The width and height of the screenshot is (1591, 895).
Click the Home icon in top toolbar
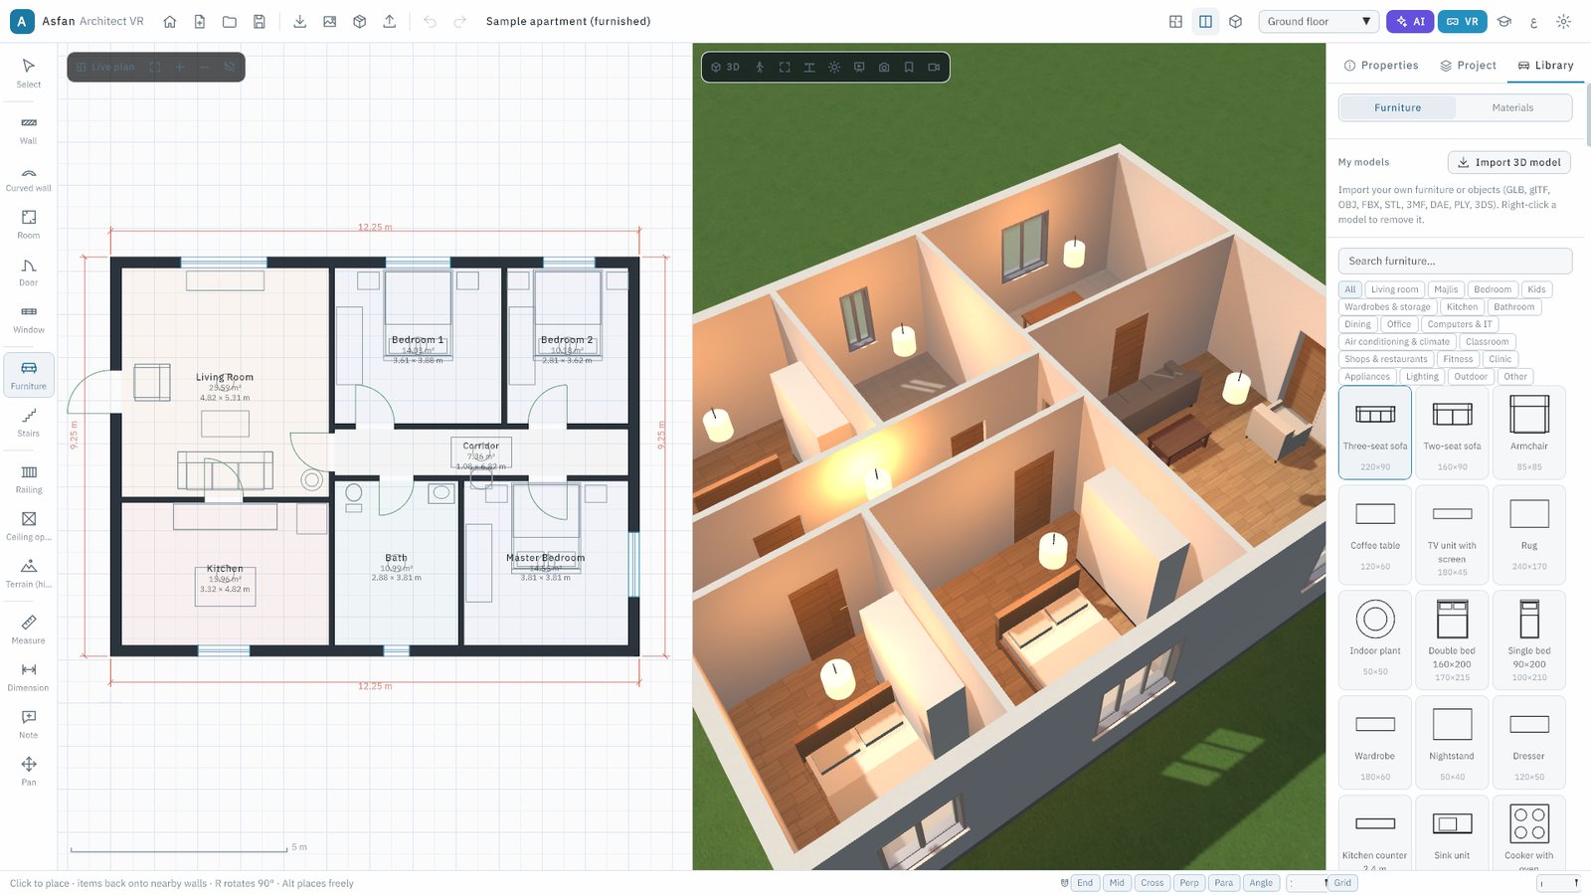tap(170, 21)
